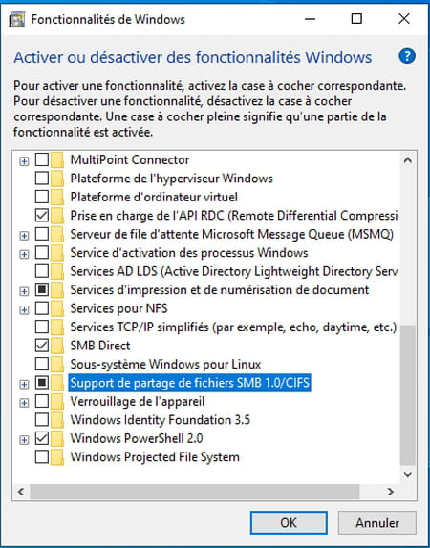Enable the Sous-système Windows pour Linux checkbox
430x548 pixels.
42,364
